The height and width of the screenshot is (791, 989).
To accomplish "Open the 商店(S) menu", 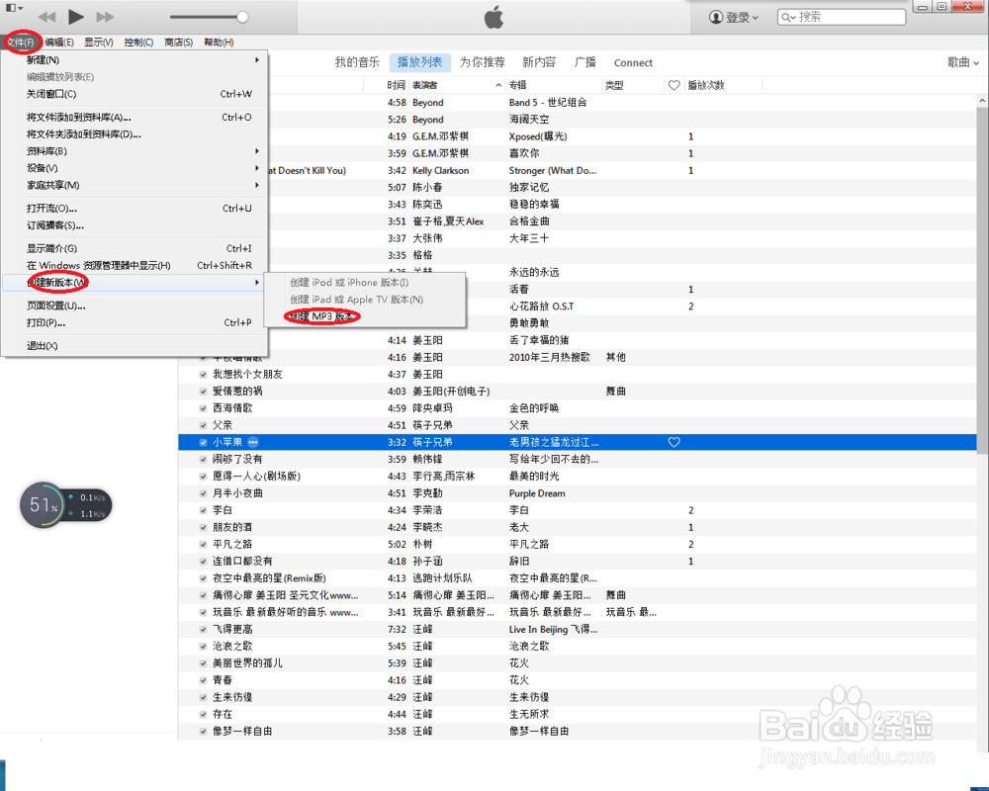I will pos(178,43).
